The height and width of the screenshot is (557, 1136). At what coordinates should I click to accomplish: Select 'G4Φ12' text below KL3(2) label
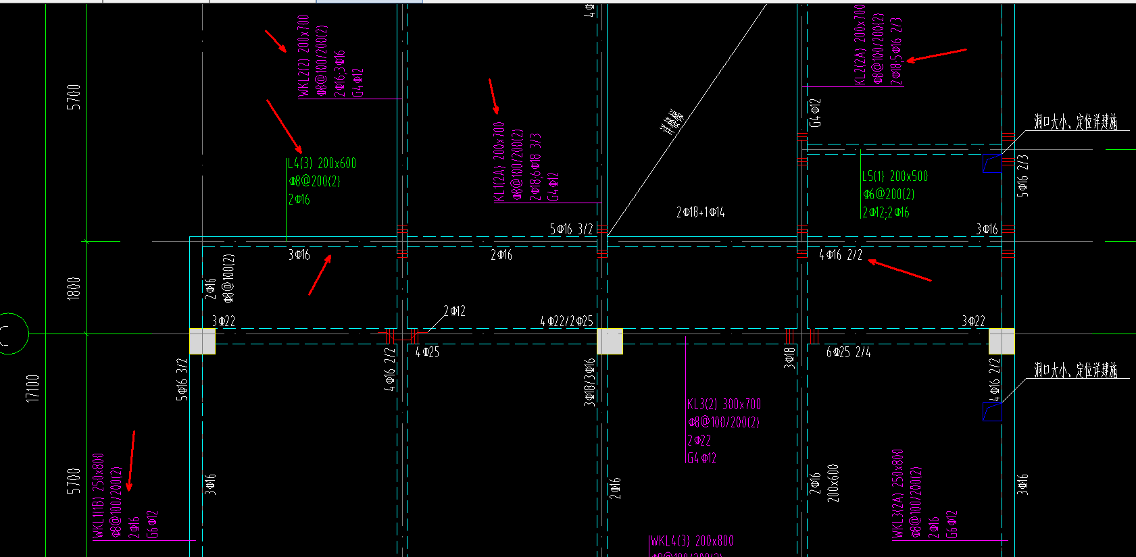point(701,458)
